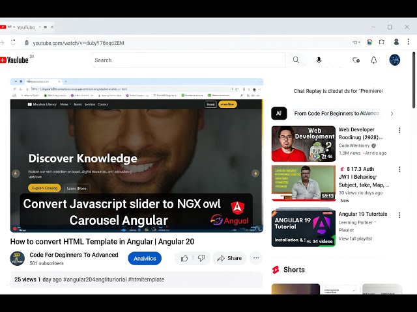417x312 pixels.
Task: Click the Angular 19 Tutorials title
Action: (x=363, y=214)
